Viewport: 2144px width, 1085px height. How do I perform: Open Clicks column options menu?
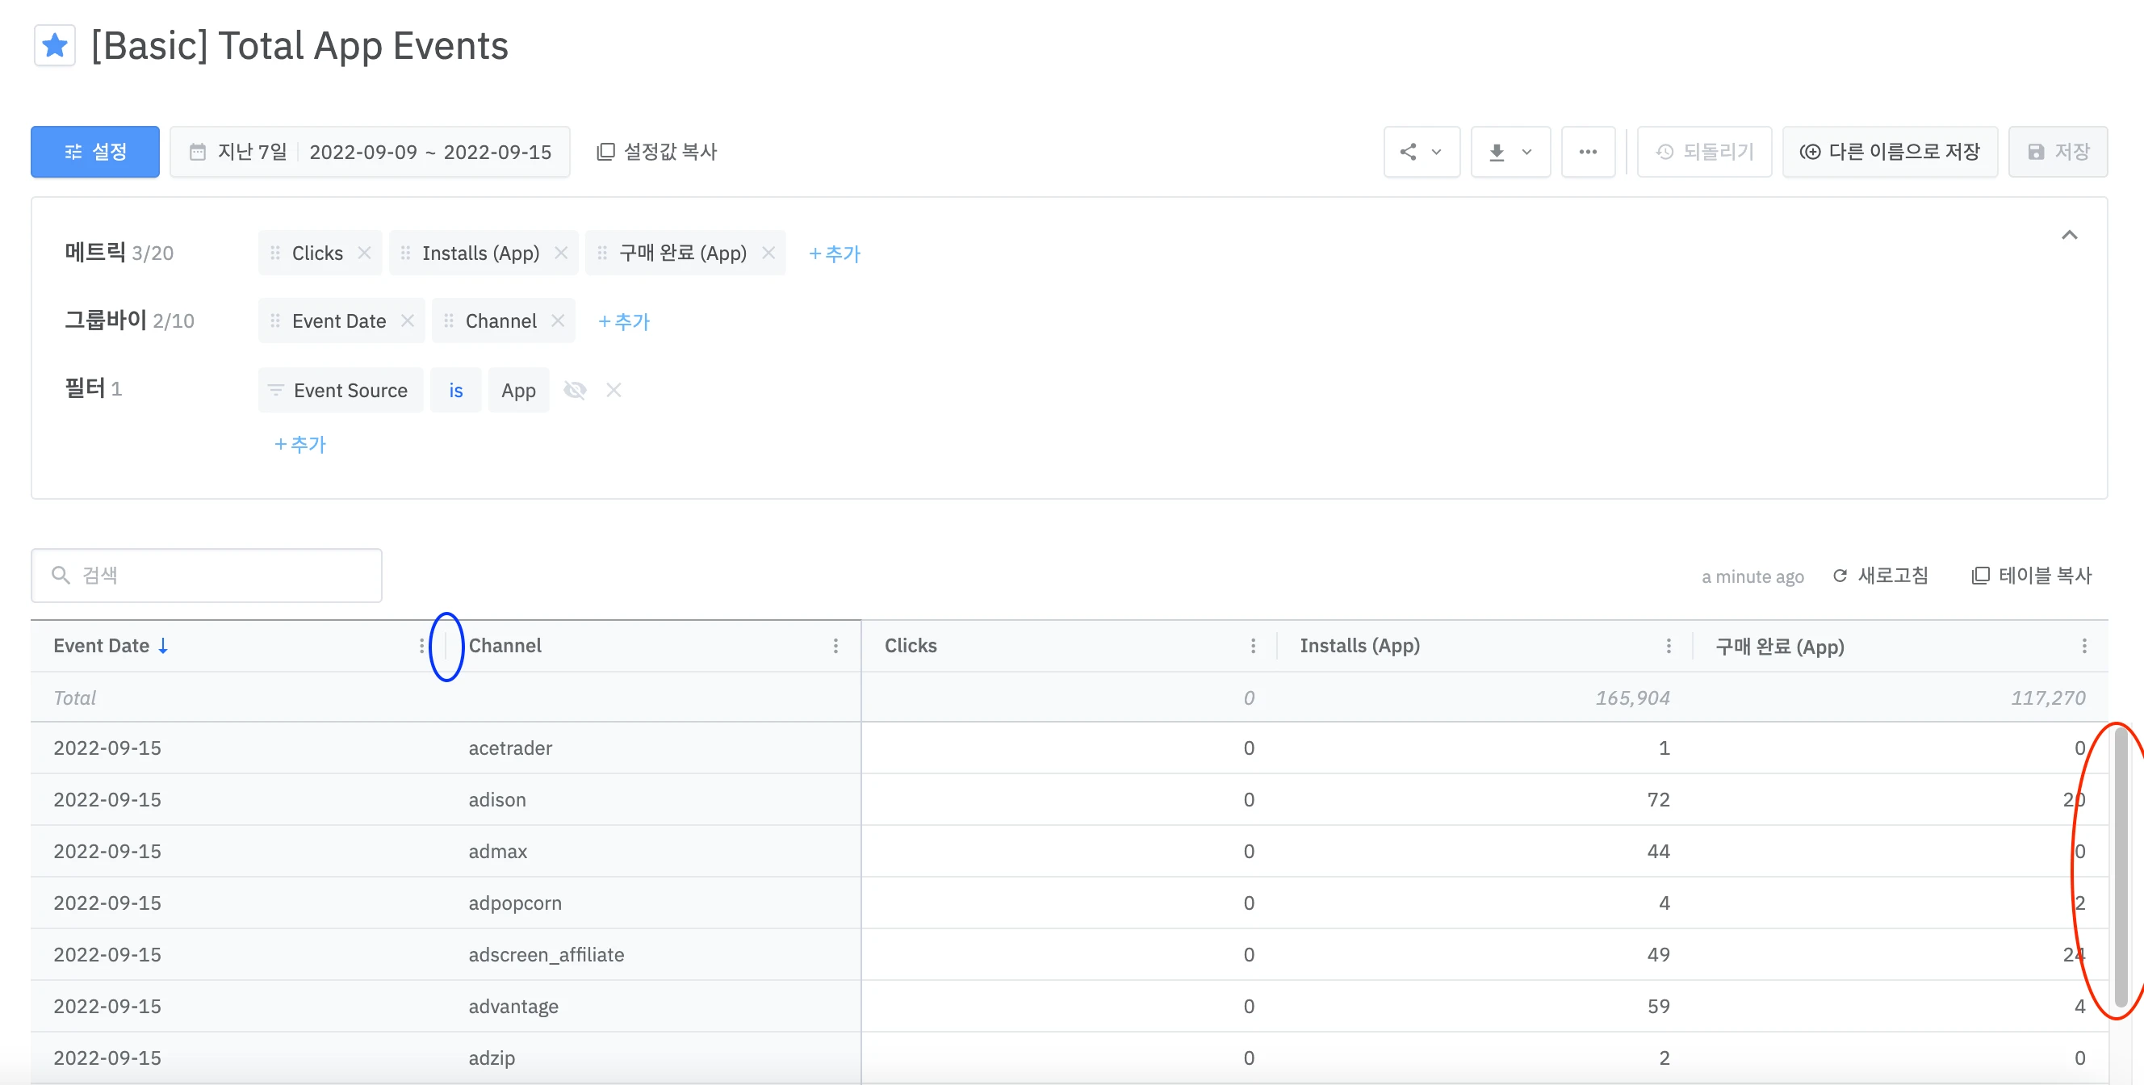pyautogui.click(x=1253, y=647)
